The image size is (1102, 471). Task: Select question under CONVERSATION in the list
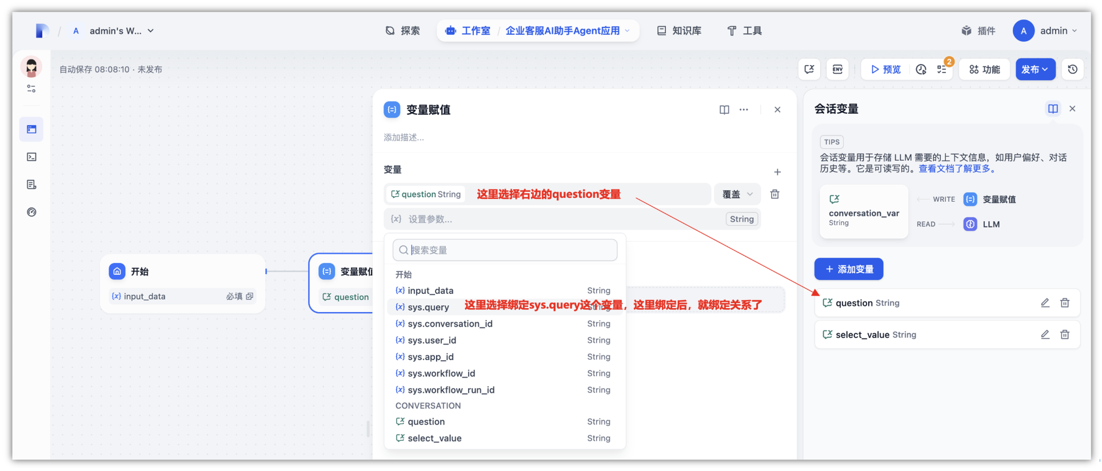(x=505, y=421)
